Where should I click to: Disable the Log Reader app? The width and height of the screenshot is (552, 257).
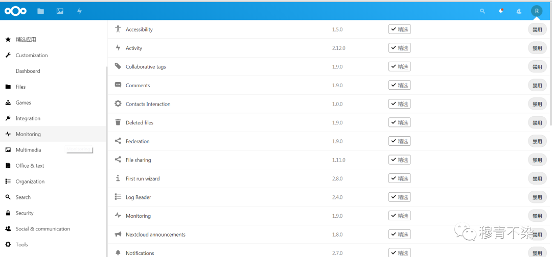537,197
